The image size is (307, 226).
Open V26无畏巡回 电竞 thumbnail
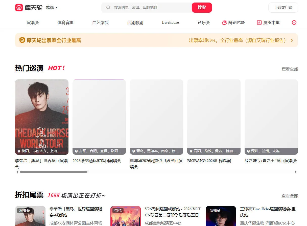(126, 216)
